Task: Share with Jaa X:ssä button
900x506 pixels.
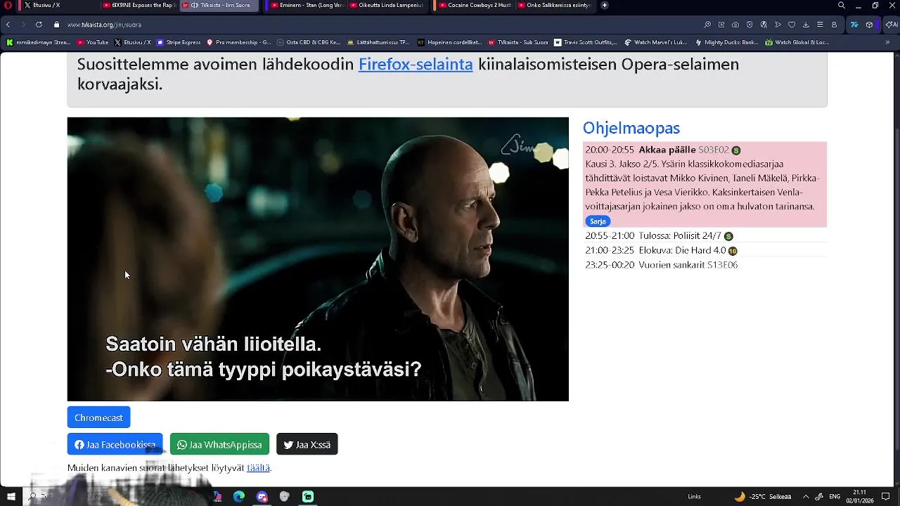Action: pyautogui.click(x=307, y=444)
